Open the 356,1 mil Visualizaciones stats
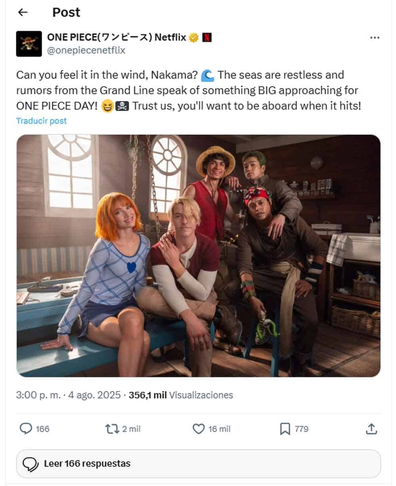The image size is (396, 486). 181,395
